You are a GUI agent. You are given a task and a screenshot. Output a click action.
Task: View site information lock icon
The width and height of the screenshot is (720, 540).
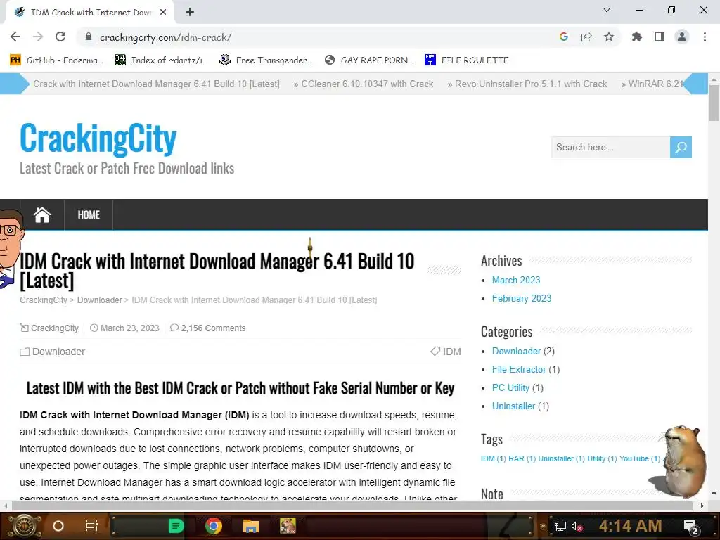[89, 37]
